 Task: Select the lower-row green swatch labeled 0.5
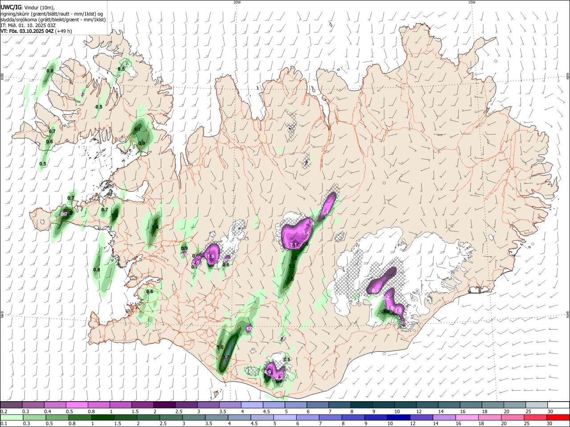[x=57, y=417]
